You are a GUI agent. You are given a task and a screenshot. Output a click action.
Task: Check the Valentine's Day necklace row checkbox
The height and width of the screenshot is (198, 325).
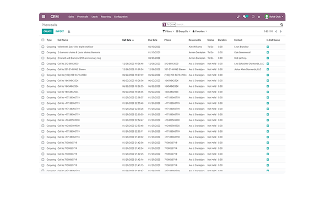[x=43, y=47]
